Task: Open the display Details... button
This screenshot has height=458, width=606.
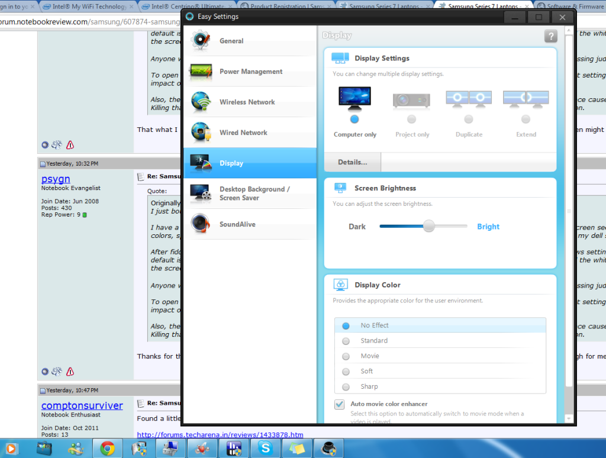Action: tap(353, 162)
